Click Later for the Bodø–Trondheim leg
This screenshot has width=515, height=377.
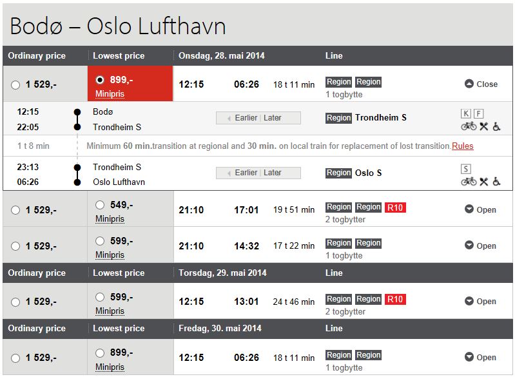pos(273,118)
